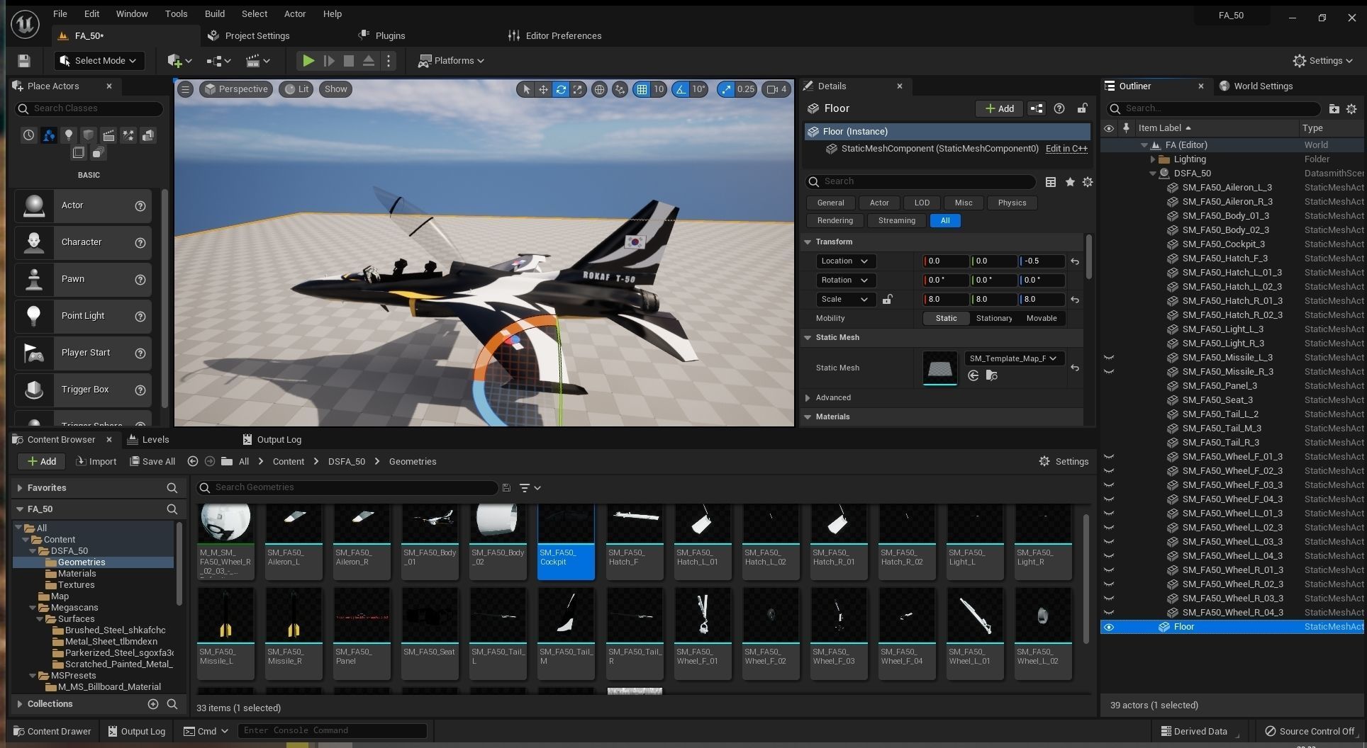Filter Details by the Physics category
The image size is (1367, 748).
(1012, 203)
